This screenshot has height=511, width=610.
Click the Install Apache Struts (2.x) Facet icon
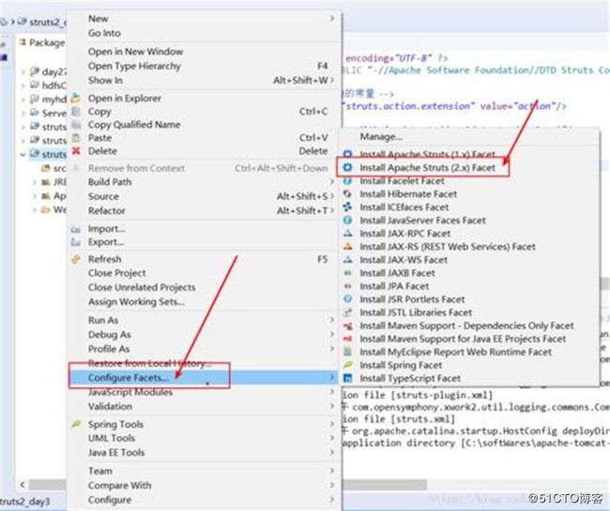347,167
